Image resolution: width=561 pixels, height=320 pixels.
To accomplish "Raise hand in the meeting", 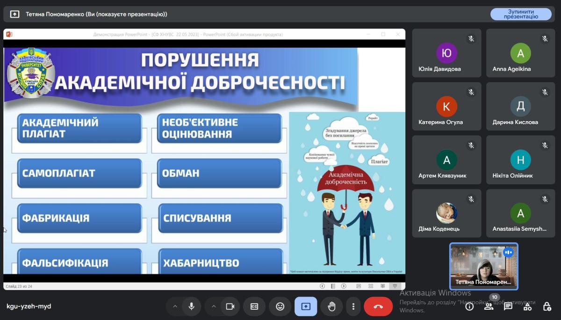I will click(x=332, y=306).
